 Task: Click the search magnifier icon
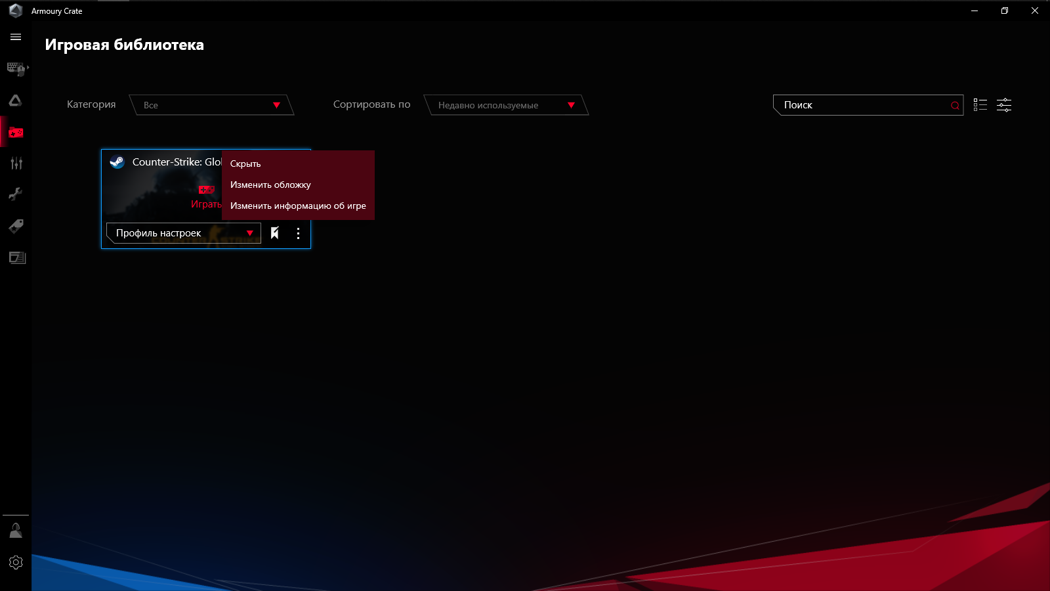(x=955, y=106)
